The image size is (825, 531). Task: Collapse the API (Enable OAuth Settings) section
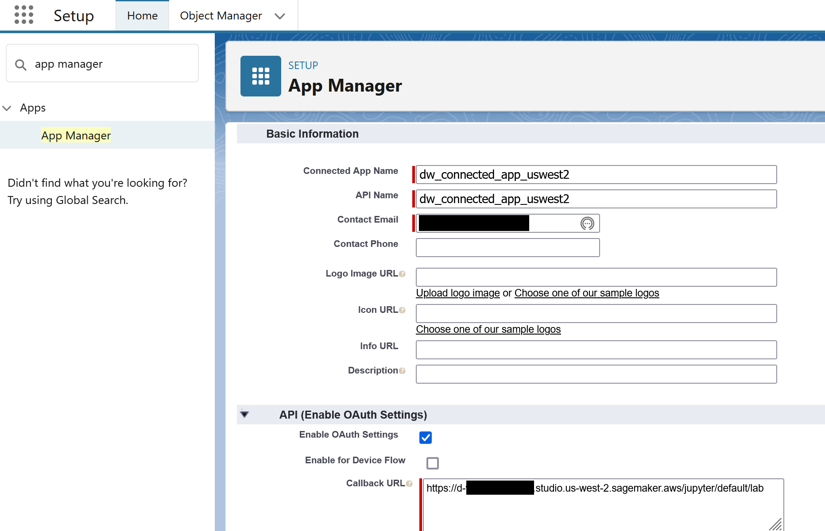pos(244,415)
